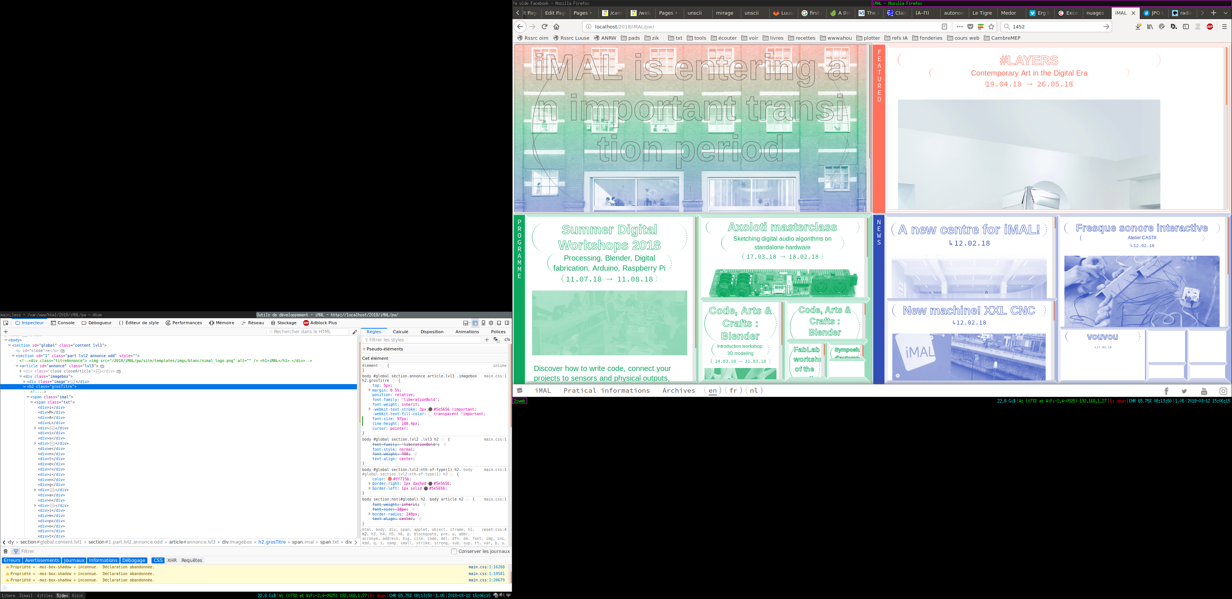This screenshot has height=599, width=1232.
Task: Open the Firefox hamburger menu
Action: coord(1224,27)
